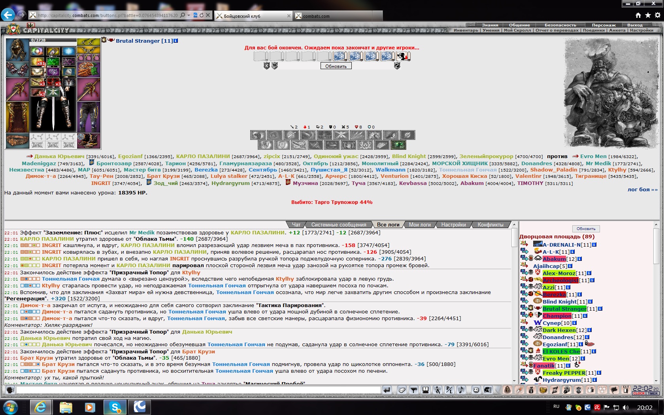The image size is (664, 415).
Task: Open Windows Start menu
Action: click(x=11, y=407)
